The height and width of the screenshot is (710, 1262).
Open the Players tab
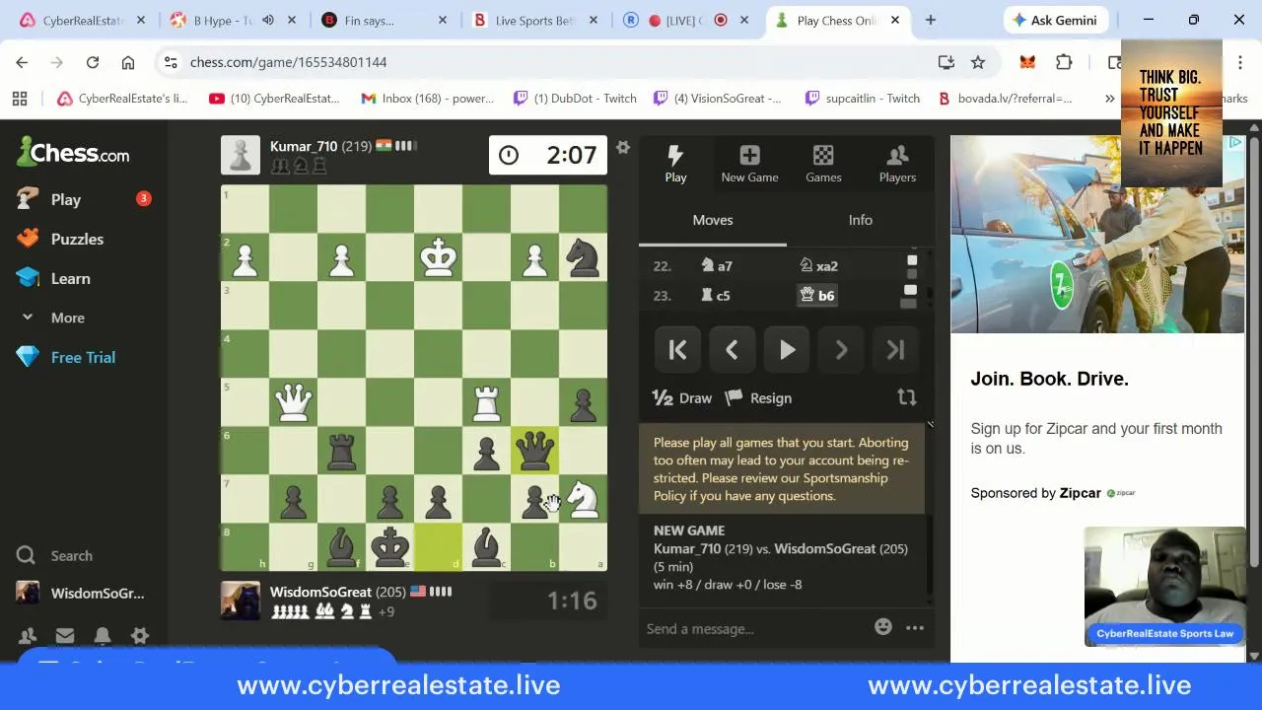pos(897,164)
